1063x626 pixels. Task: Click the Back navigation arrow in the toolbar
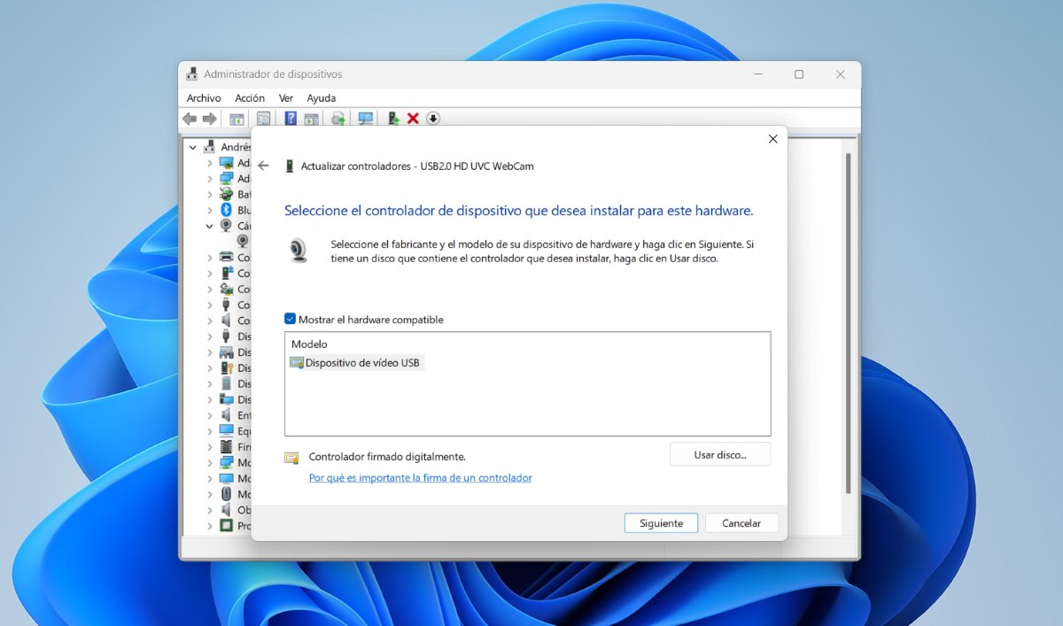pos(190,119)
